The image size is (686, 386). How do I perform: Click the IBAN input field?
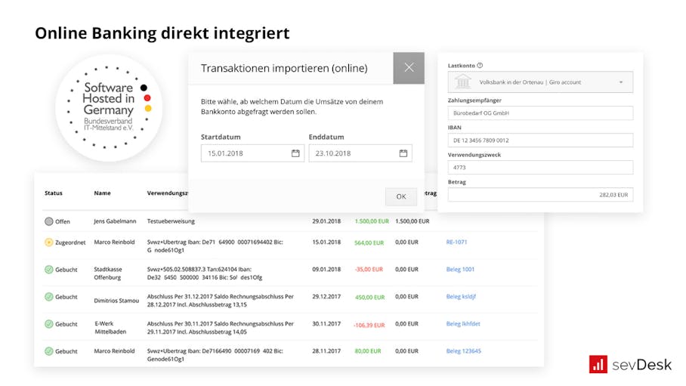click(540, 140)
